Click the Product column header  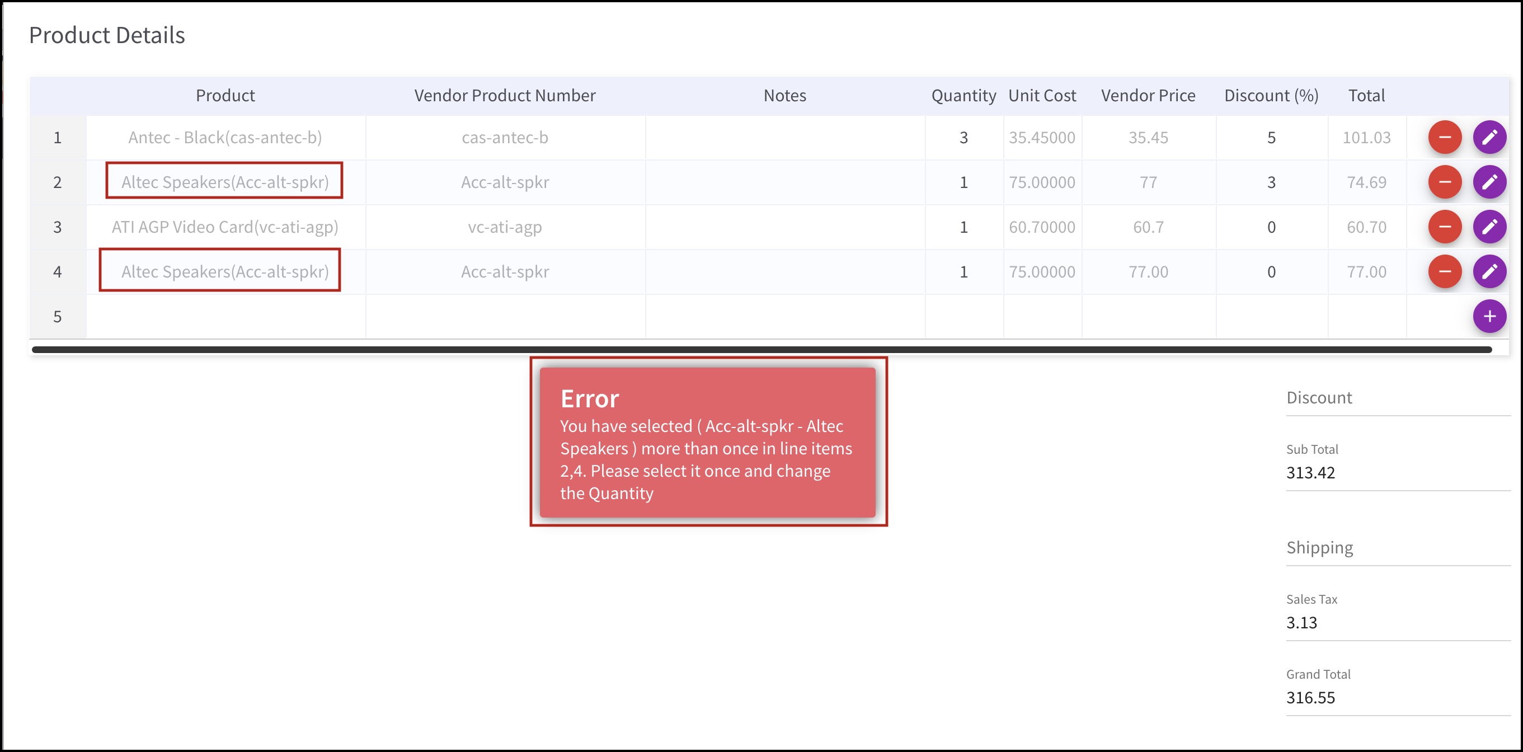tap(225, 96)
